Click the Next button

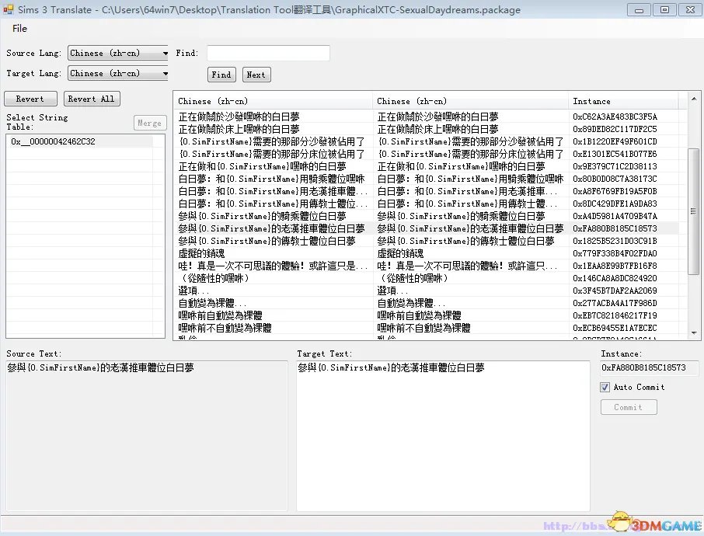coord(256,75)
